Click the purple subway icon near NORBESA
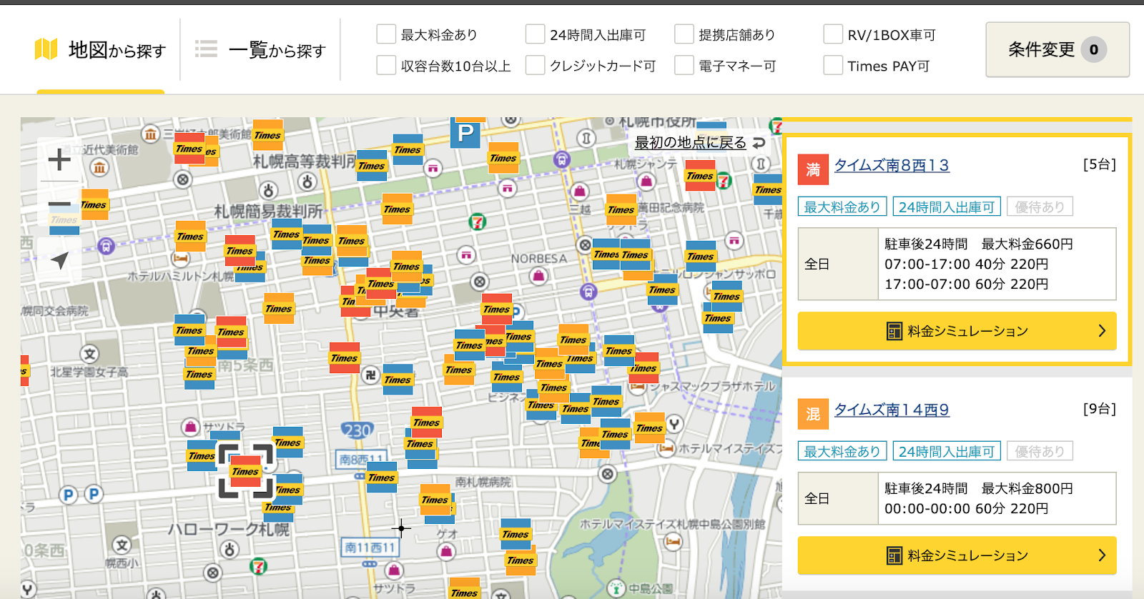Image resolution: width=1144 pixels, height=599 pixels. point(588,292)
